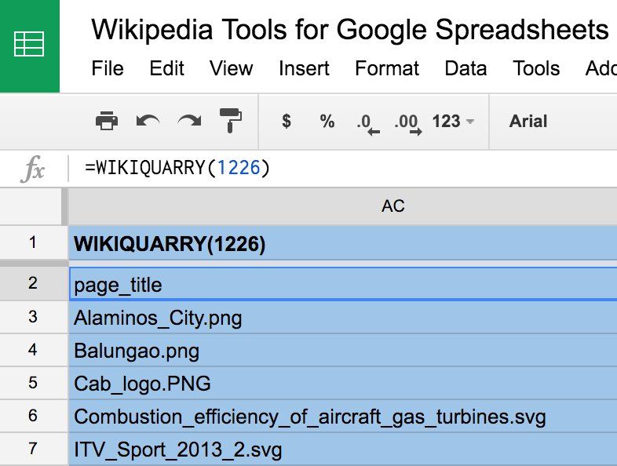Undo the last action
The height and width of the screenshot is (466, 617).
click(148, 122)
